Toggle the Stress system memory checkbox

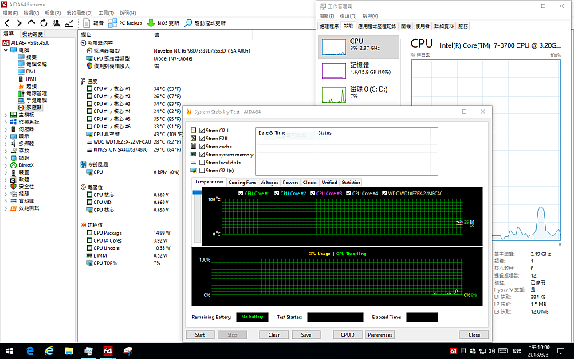coord(202,155)
